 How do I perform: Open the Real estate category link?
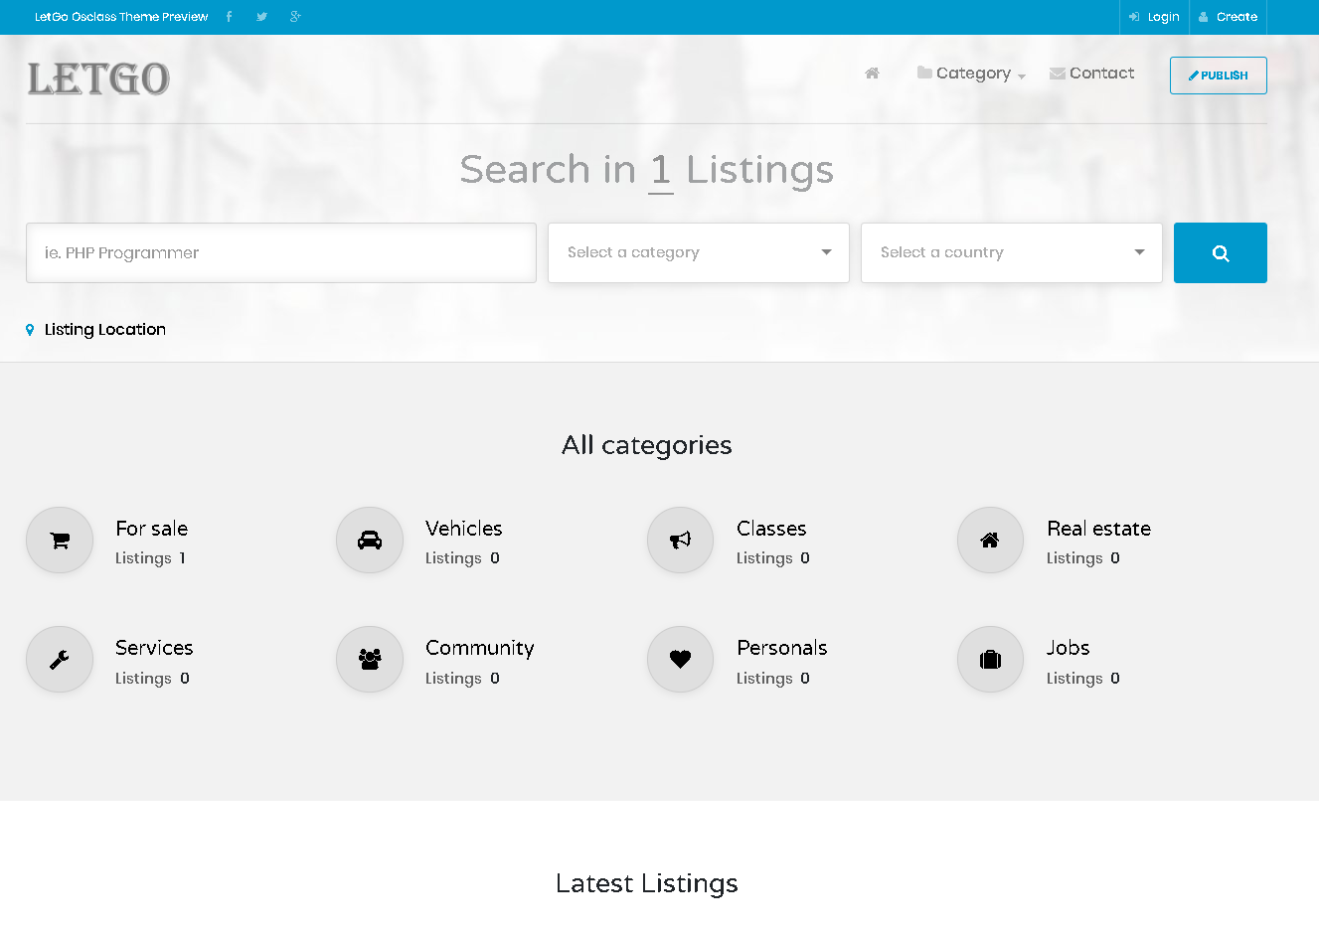(x=1098, y=529)
